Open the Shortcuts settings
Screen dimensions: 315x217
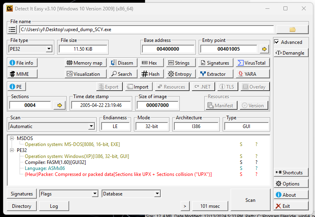(291, 173)
